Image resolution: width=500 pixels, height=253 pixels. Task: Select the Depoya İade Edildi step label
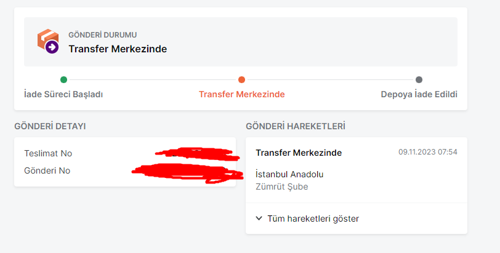coord(419,95)
